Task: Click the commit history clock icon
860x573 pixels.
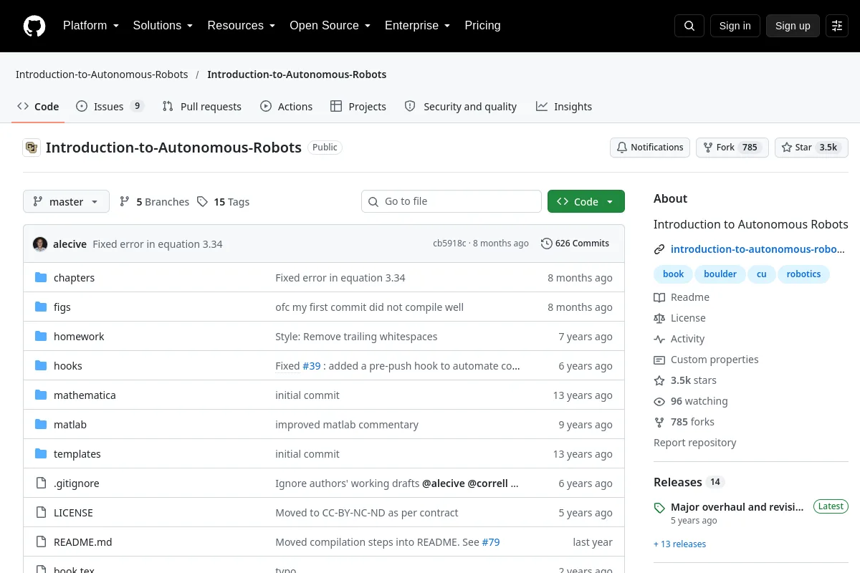Action: 547,244
